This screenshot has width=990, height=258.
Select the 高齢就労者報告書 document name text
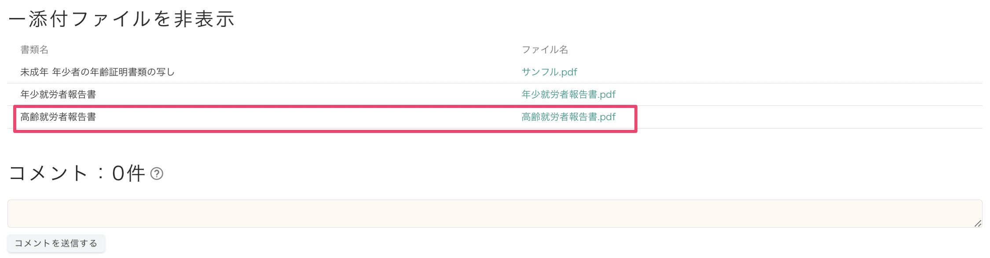click(x=58, y=117)
